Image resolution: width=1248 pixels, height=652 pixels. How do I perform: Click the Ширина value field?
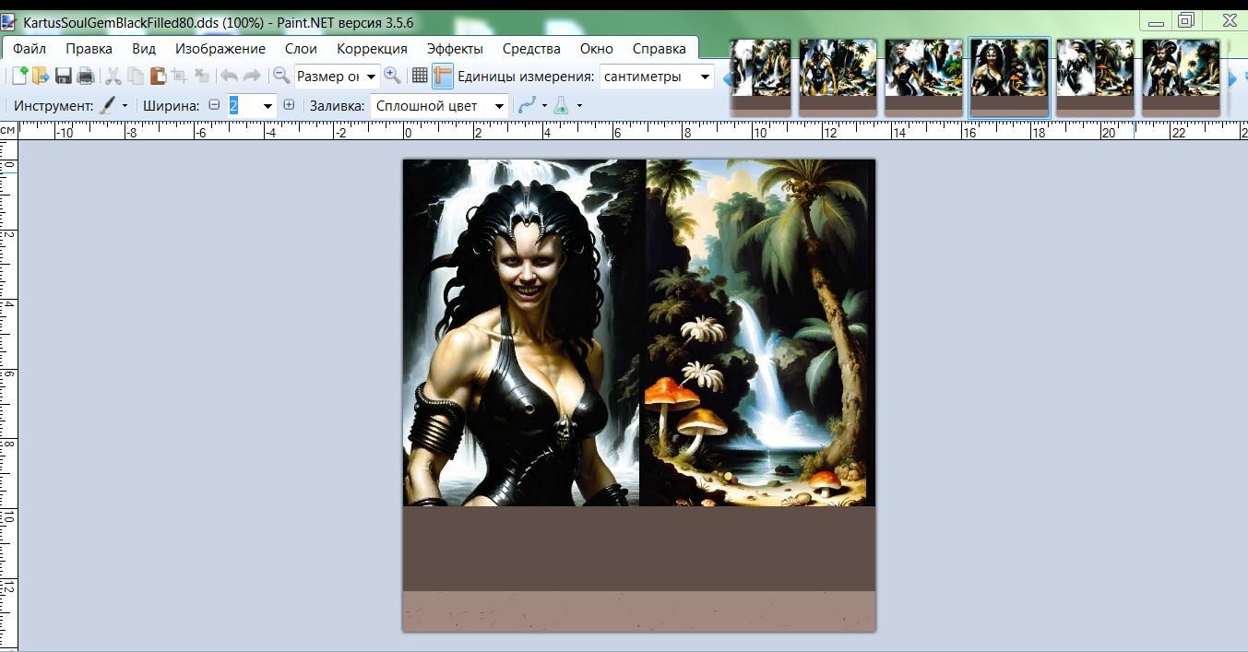coord(244,106)
